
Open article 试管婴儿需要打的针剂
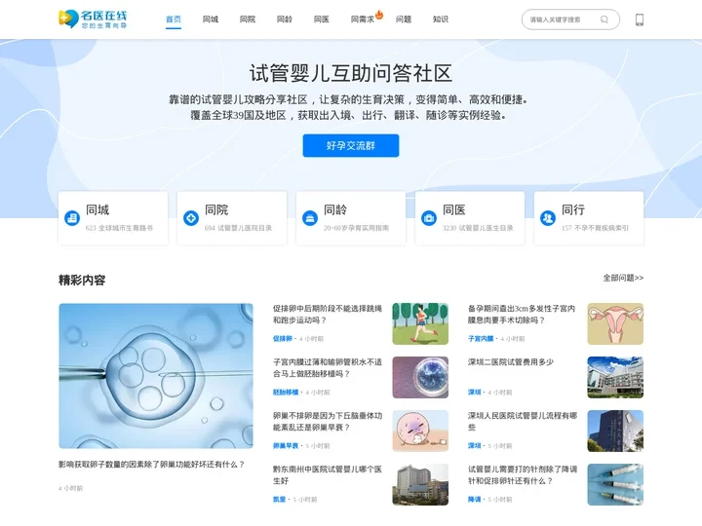pyautogui.click(x=523, y=475)
